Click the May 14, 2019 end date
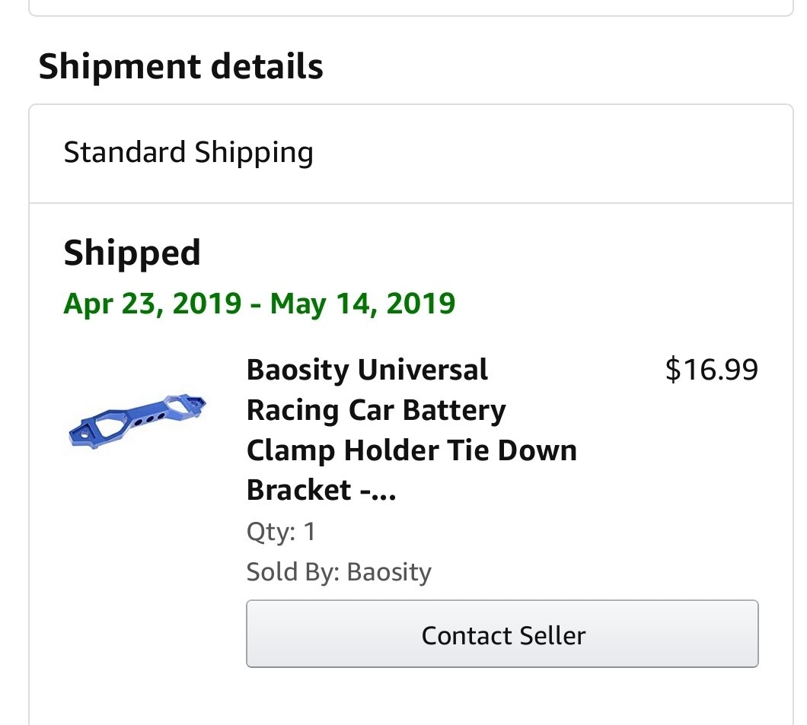Screen dimensions: 807x725 coord(363,304)
